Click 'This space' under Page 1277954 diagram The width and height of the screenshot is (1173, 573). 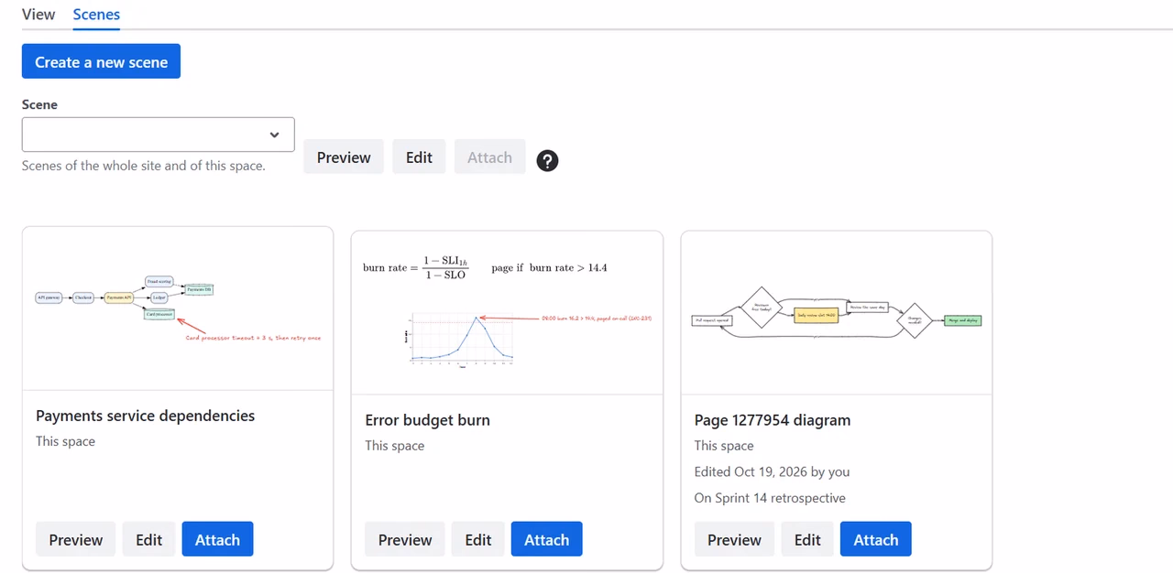pos(724,446)
